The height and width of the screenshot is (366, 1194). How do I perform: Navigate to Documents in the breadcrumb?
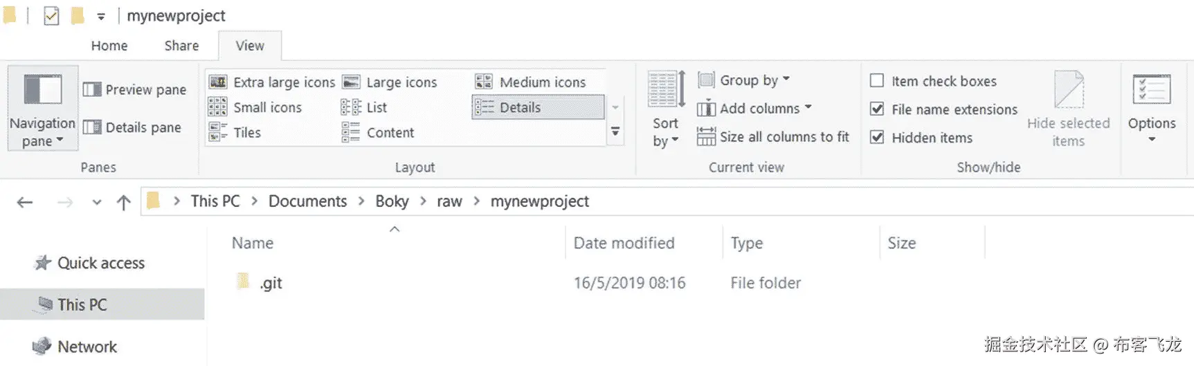(x=307, y=201)
